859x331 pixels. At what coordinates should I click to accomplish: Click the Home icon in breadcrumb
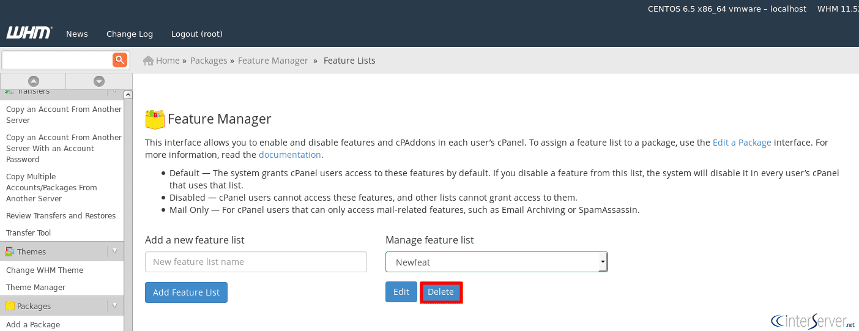pyautogui.click(x=148, y=61)
